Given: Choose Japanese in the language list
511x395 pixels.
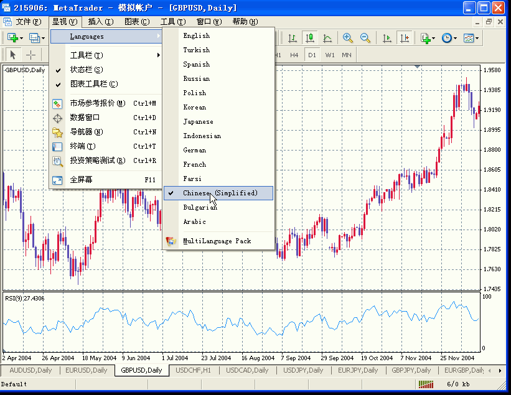Looking at the screenshot, I should pos(218,122).
